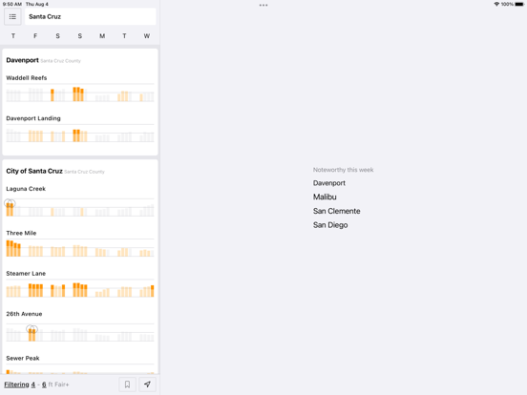This screenshot has height=395, width=527.
Task: Tap circled bars in 26th Avenue chart
Action: pyautogui.click(x=32, y=333)
